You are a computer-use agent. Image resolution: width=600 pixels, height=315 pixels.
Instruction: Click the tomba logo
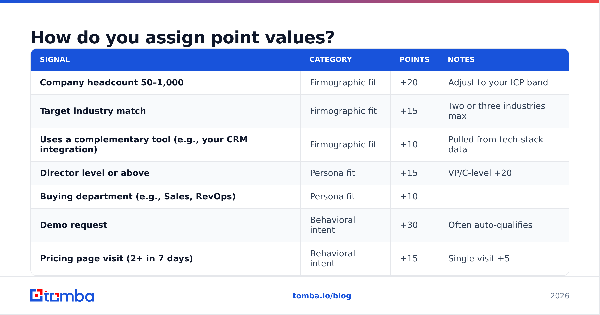62,296
